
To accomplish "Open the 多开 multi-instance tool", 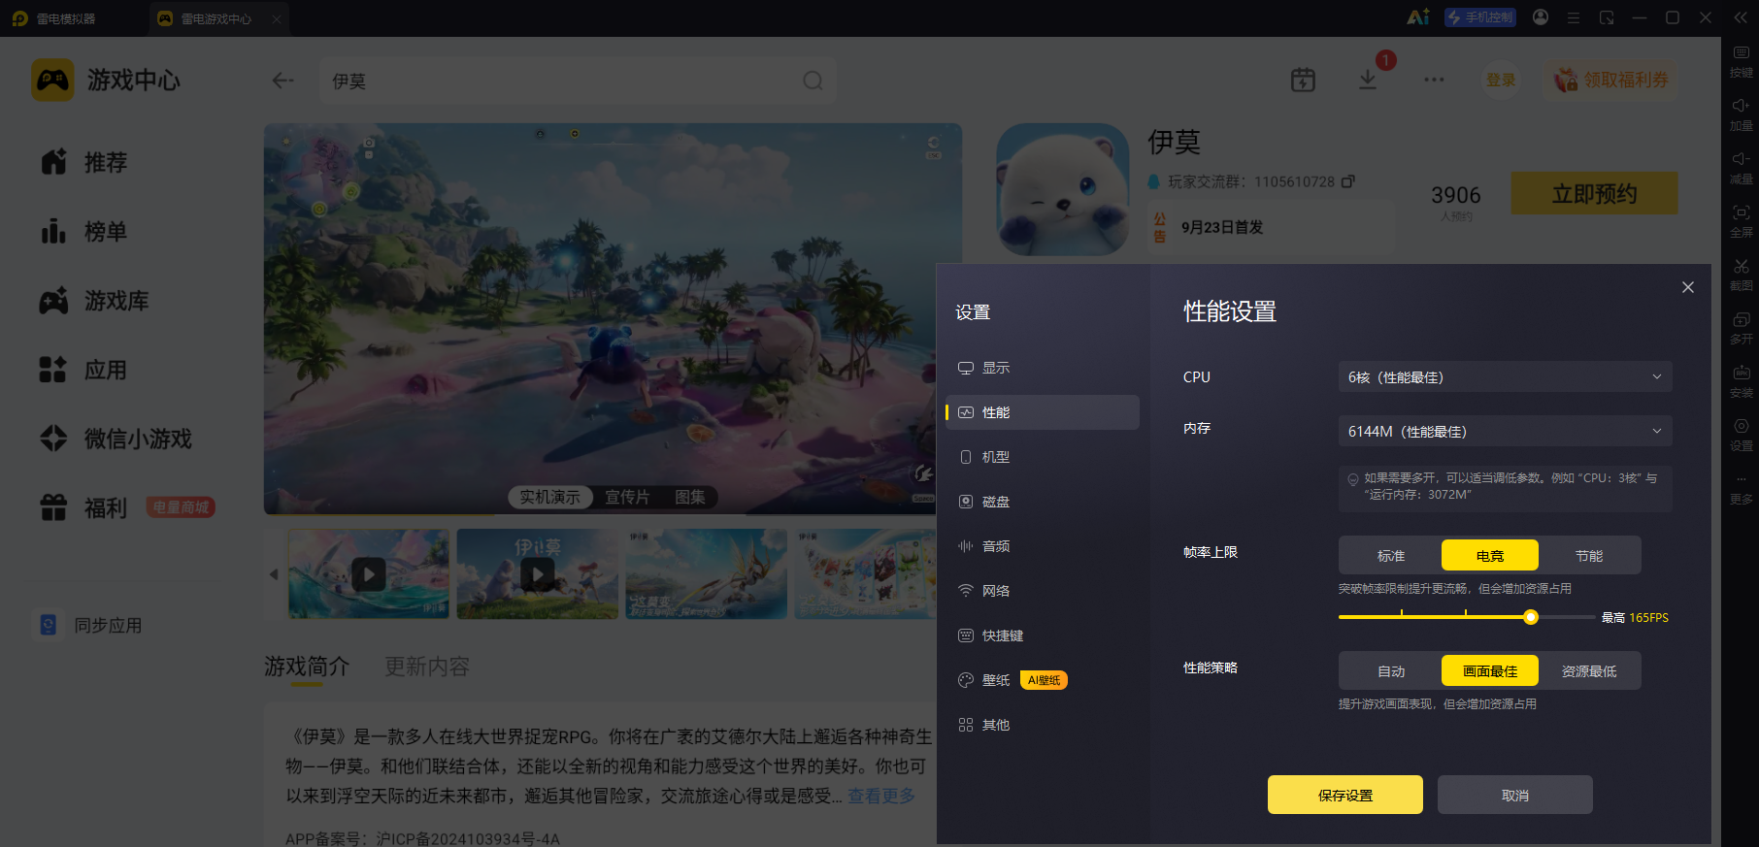I will (x=1741, y=328).
